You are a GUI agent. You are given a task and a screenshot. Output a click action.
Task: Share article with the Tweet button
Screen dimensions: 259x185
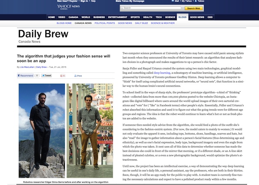(46, 76)
